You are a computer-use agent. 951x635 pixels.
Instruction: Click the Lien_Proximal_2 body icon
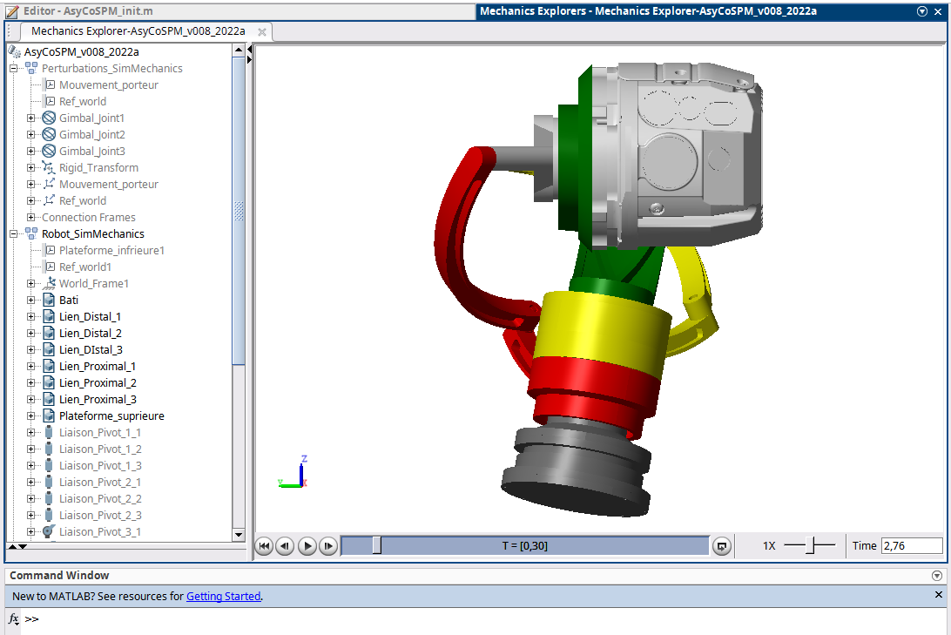(x=49, y=382)
